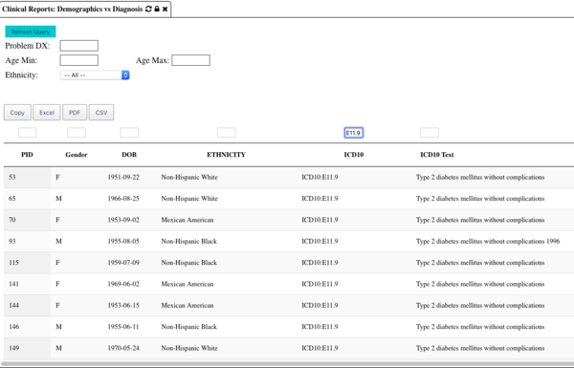Image resolution: width=574 pixels, height=368 pixels.
Task: Click DOB 1951-09-22 cell
Action: tap(123, 177)
